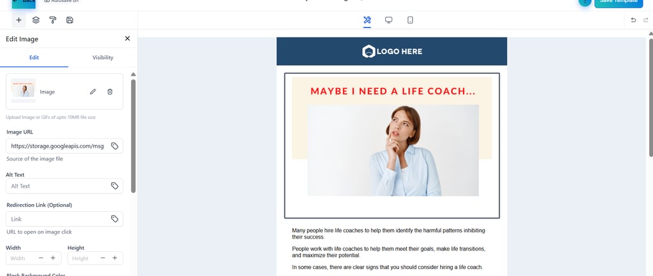Click the canvas vertical scrollbar
The image size is (653, 276).
tap(650, 97)
